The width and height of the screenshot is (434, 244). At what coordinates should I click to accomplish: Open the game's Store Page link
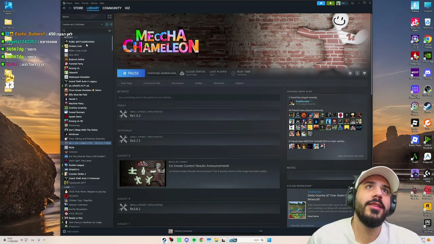[x=126, y=83]
